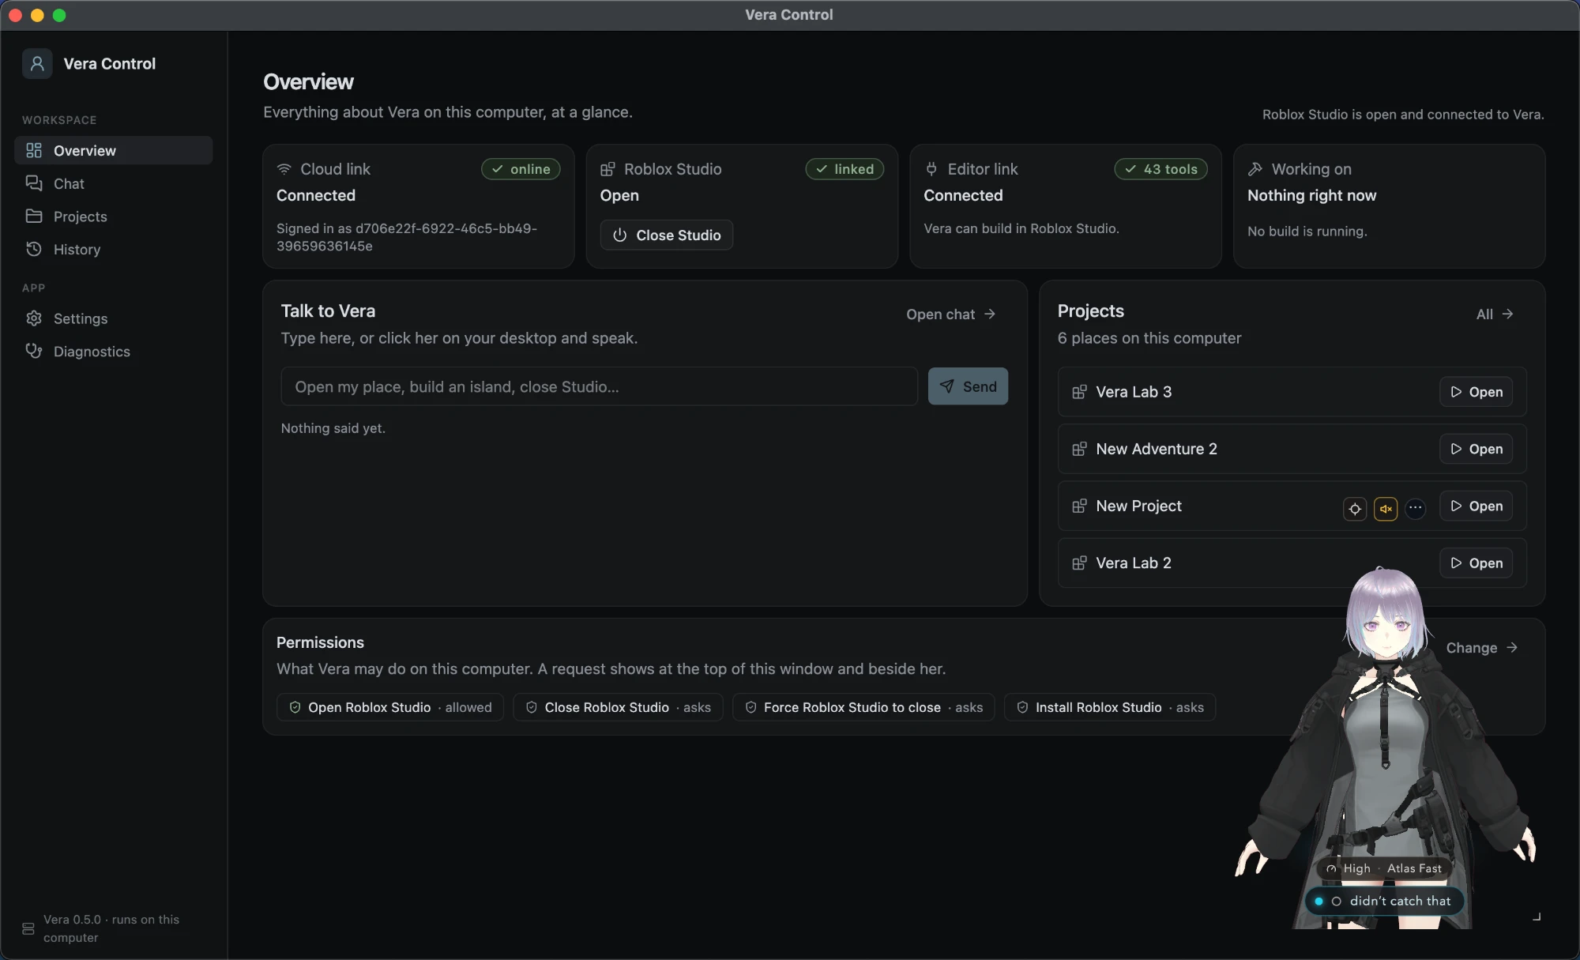Follow the Open chat link
Screen dimensions: 1580x960
[x=951, y=314]
